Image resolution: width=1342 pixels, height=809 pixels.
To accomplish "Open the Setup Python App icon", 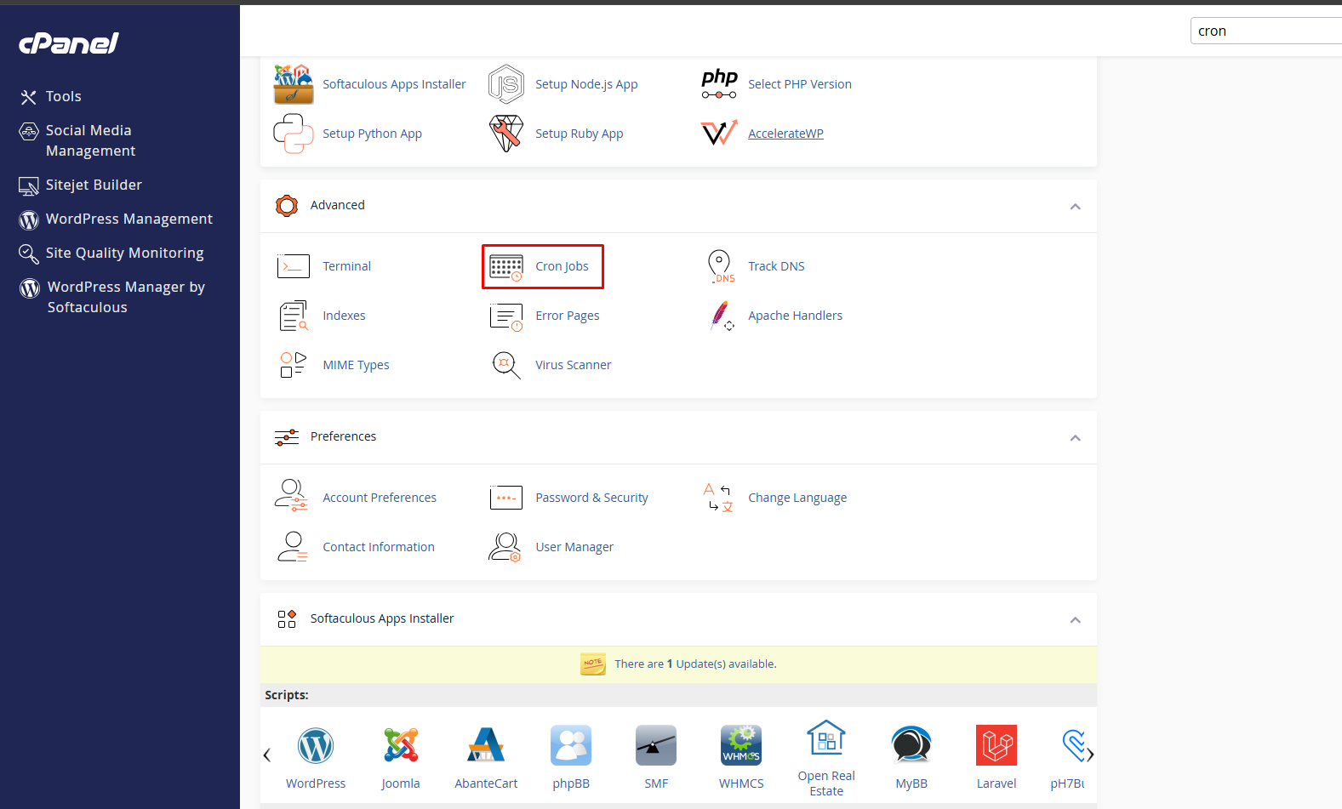I will point(293,134).
